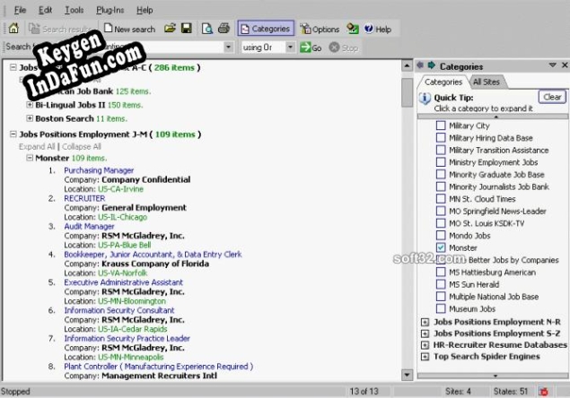Click the Home icon in toolbar

13,29
